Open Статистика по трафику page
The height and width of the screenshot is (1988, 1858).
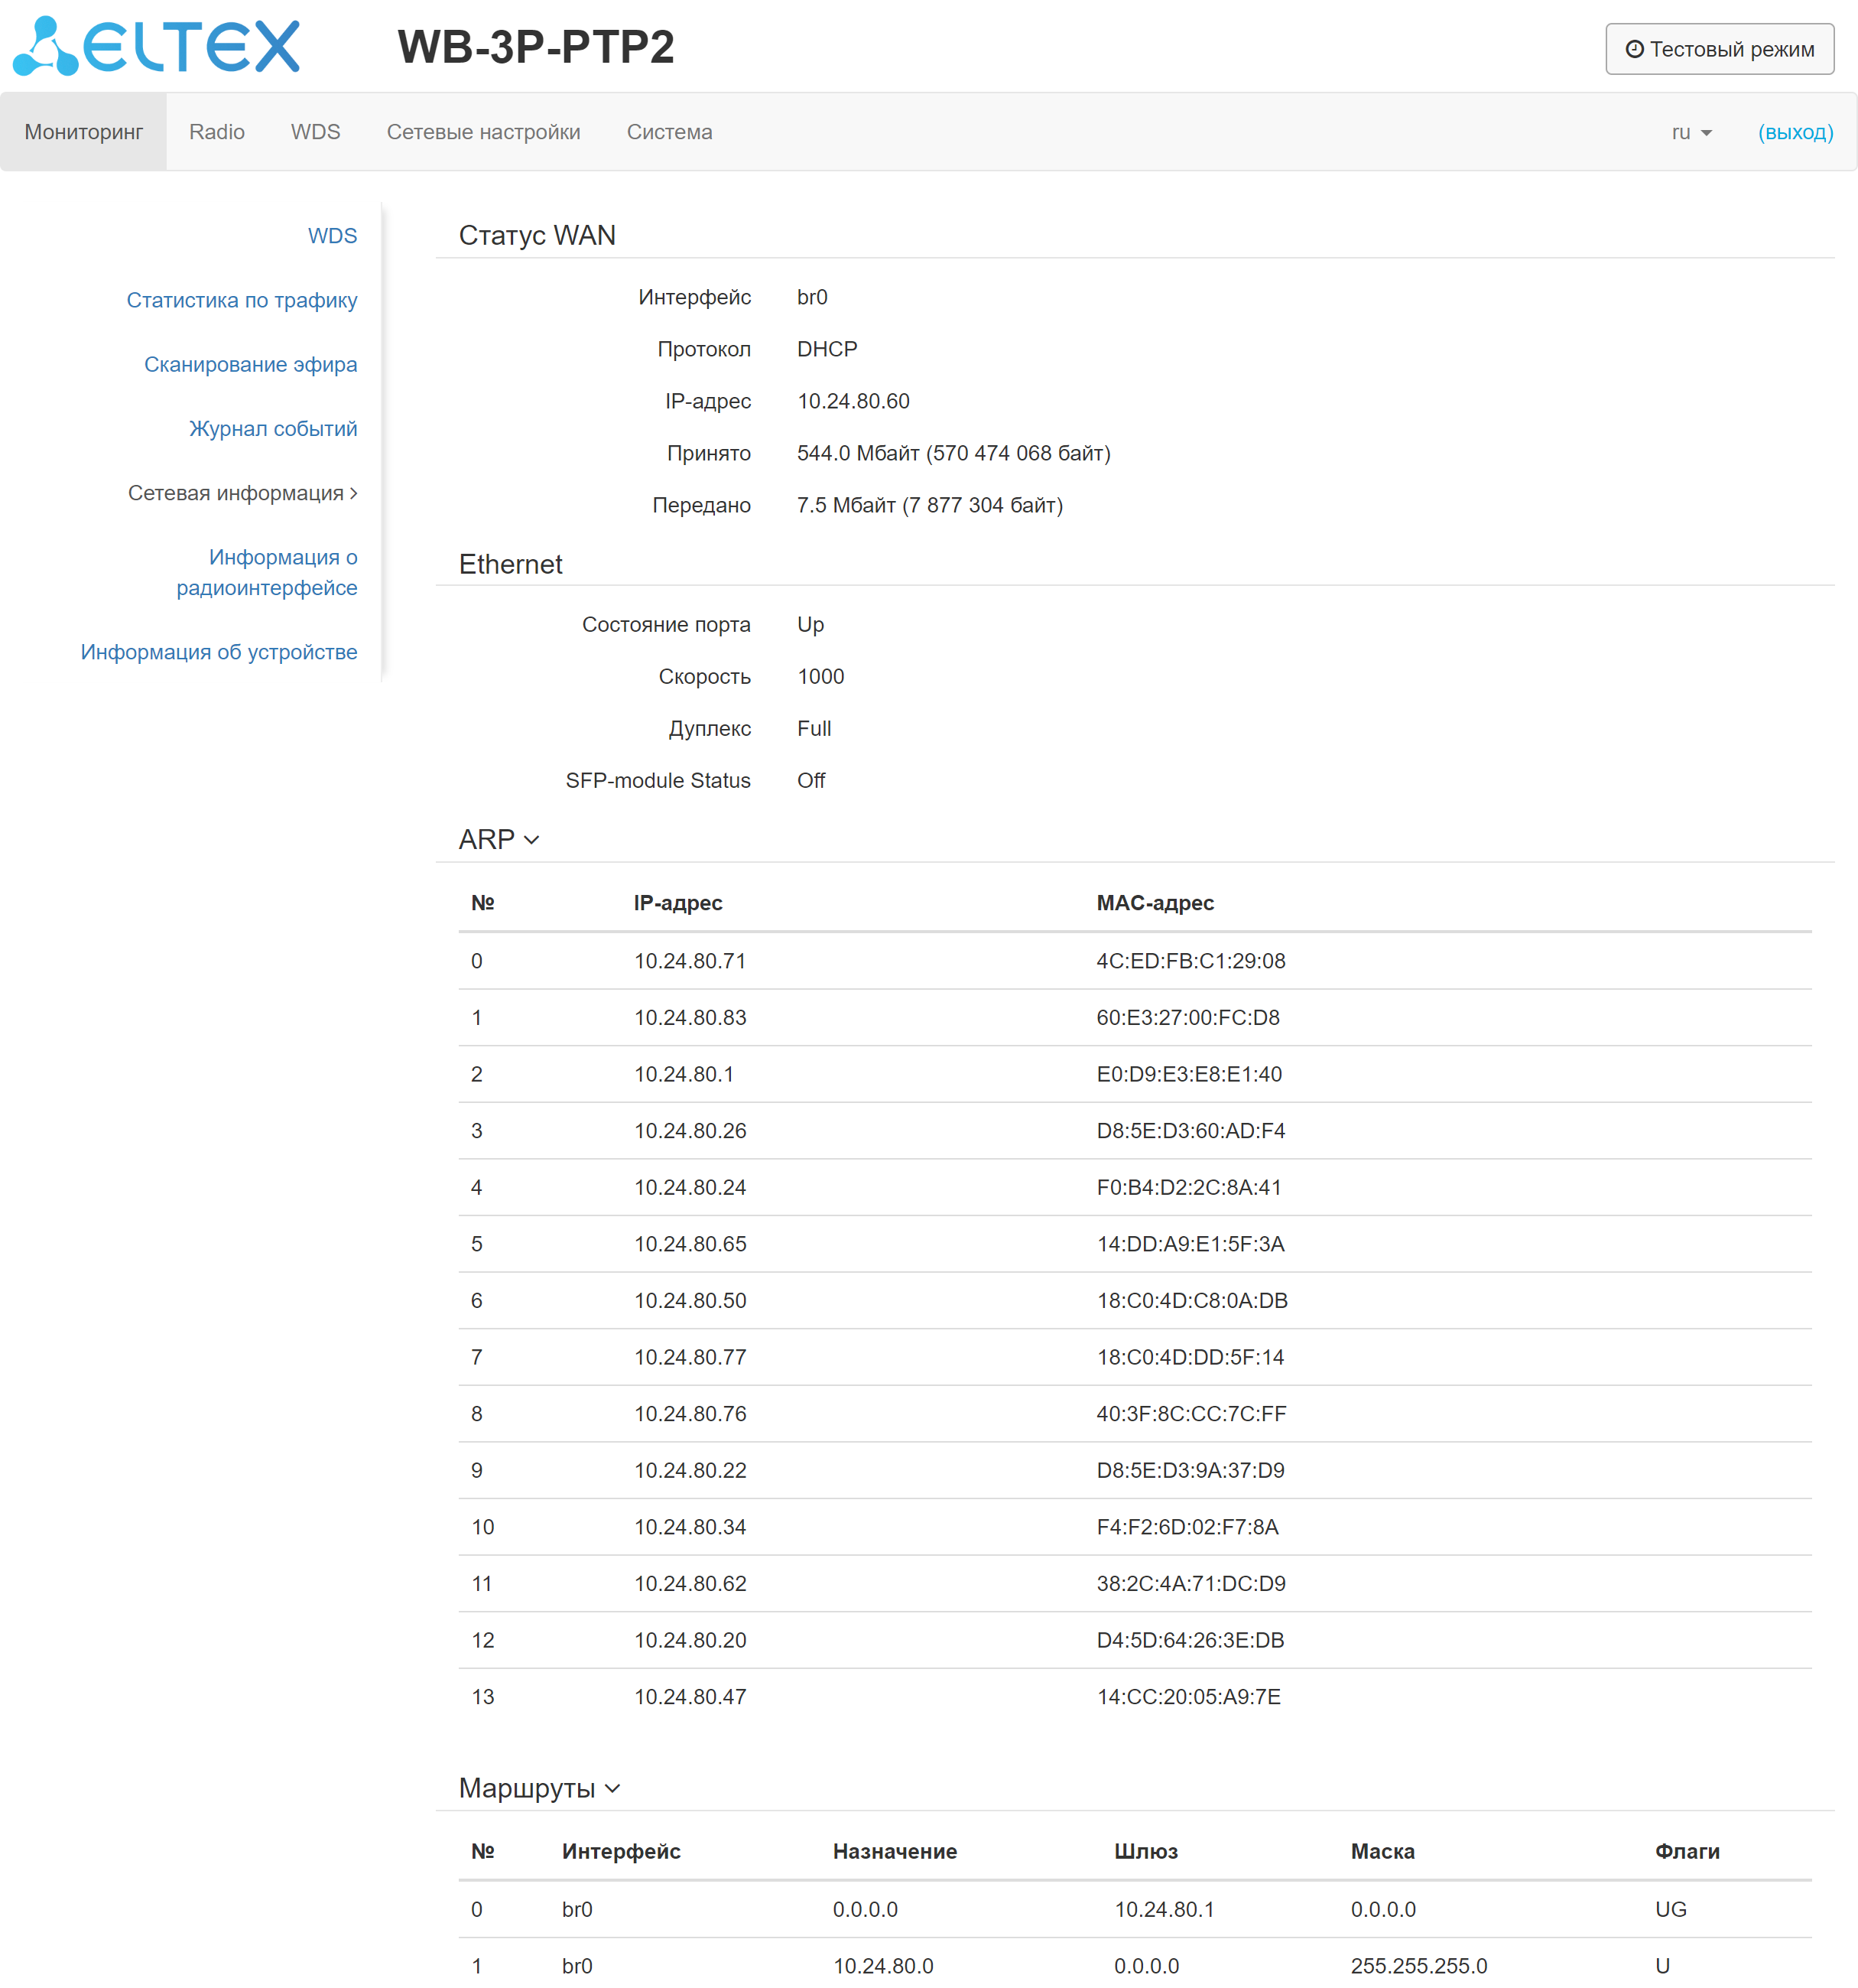(241, 300)
